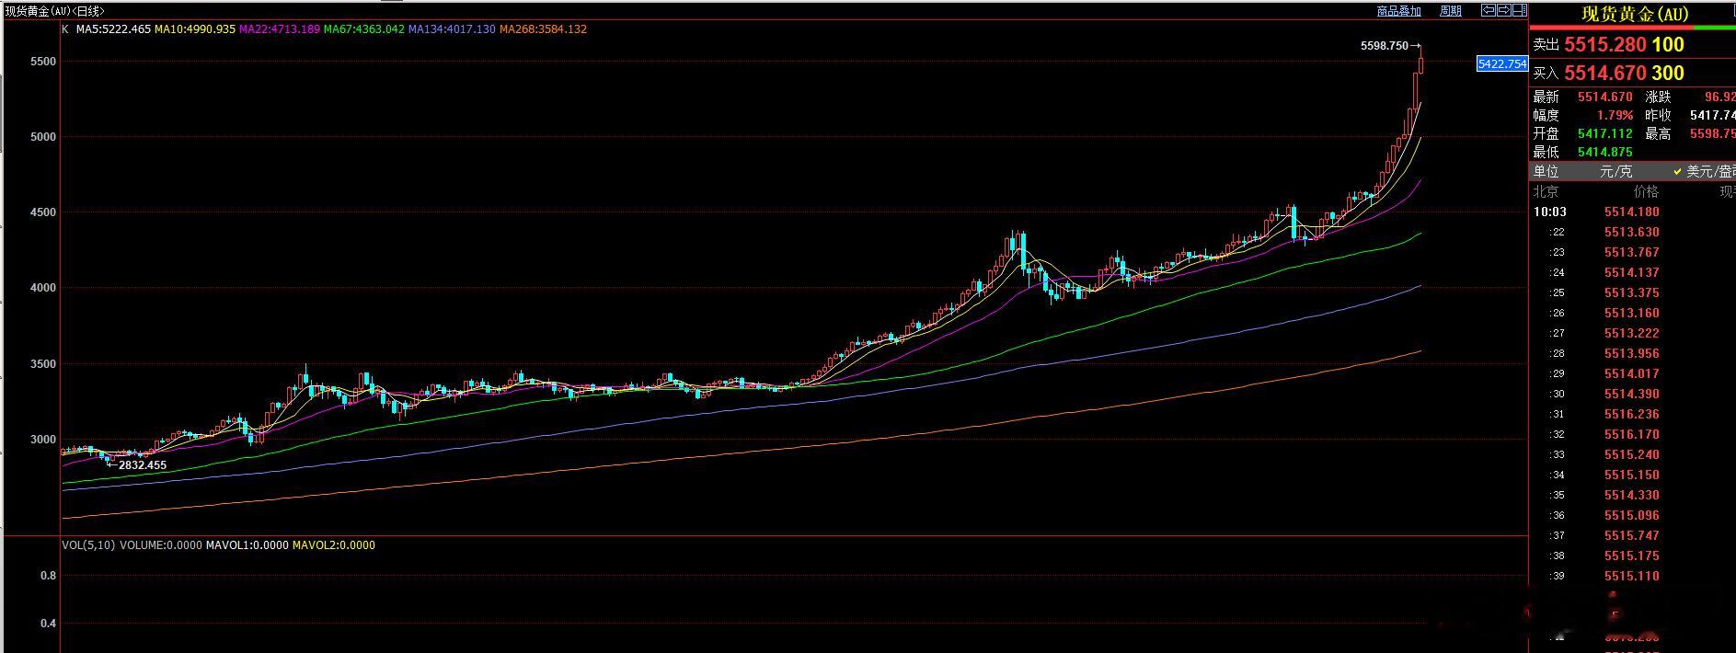This screenshot has height=653, width=1736.
Task: Click the MA22:4713.189 indicator label
Action: coord(280,29)
